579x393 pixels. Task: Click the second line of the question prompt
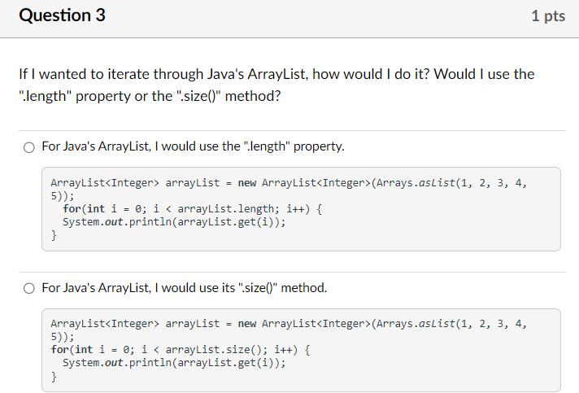(150, 96)
